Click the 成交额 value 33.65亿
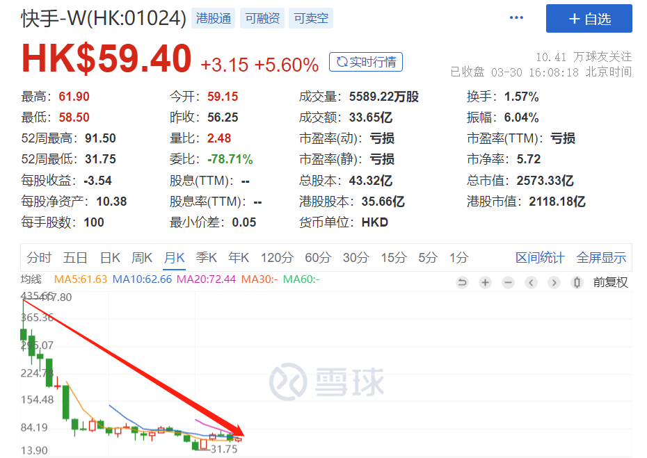Screen dimensions: 647x458 pyautogui.click(x=371, y=117)
